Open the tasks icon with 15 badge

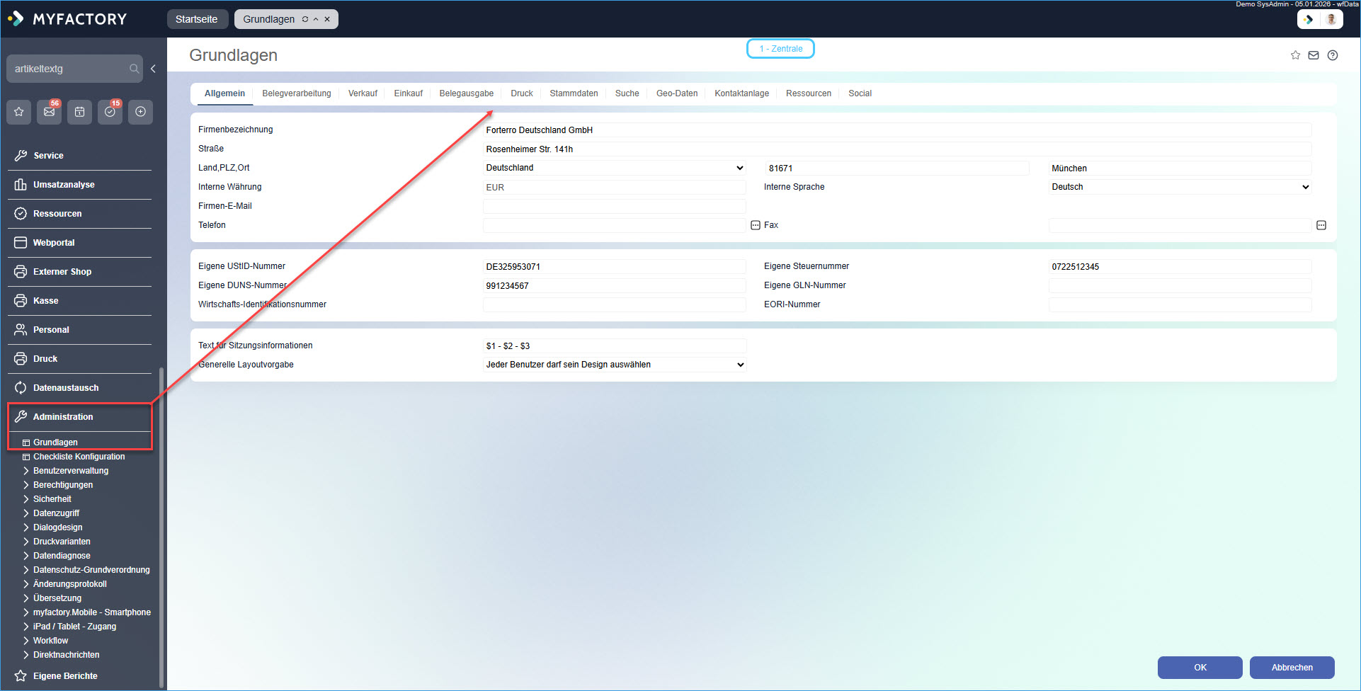110,112
